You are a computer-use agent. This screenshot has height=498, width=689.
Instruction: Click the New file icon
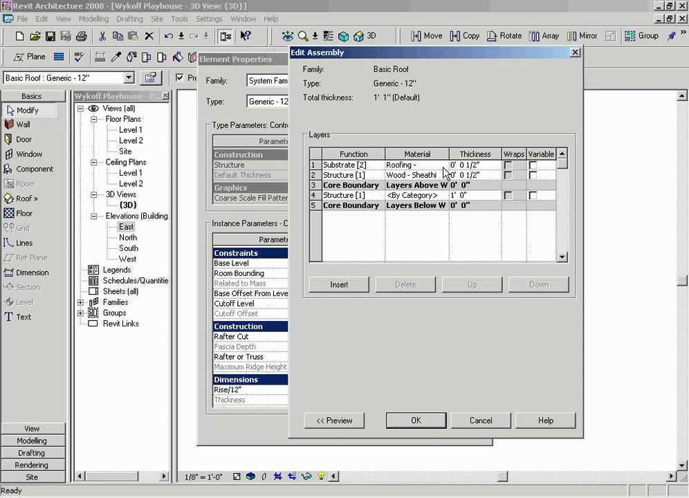pyautogui.click(x=19, y=36)
